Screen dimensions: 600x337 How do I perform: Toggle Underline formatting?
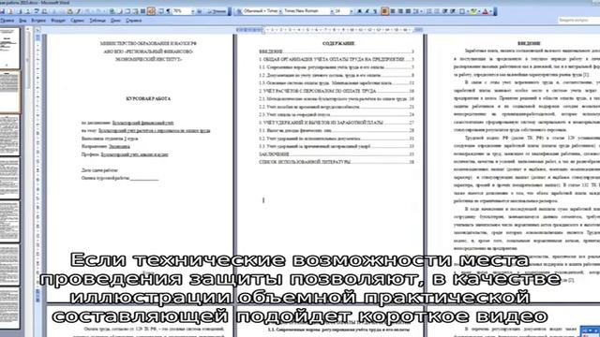[x=375, y=11]
